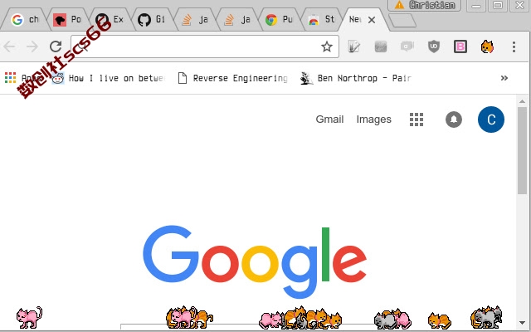Click the faded speech-bubble extension icon
The image size is (531, 332).
click(407, 46)
